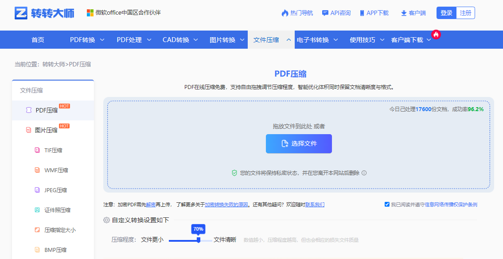Click the APP下载 link
The width and height of the screenshot is (503, 259).
point(374,13)
